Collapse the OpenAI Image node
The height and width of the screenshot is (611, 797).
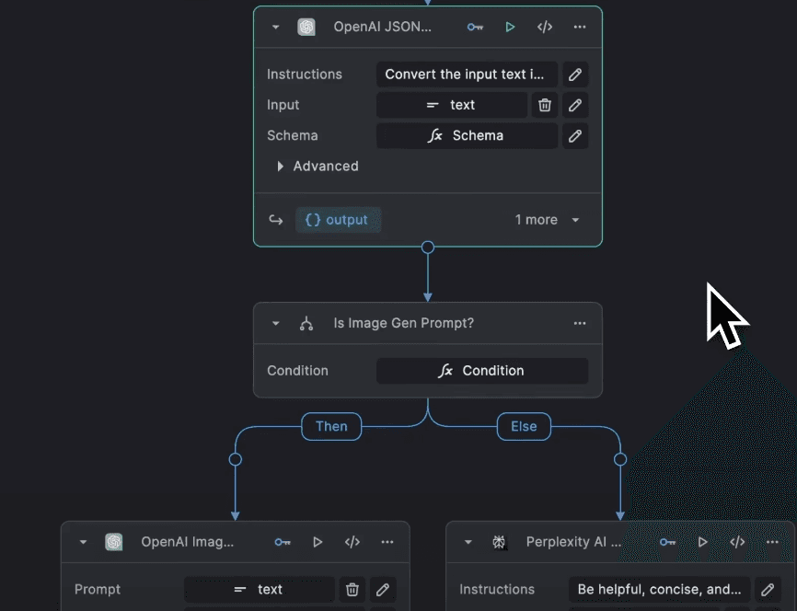coord(83,542)
